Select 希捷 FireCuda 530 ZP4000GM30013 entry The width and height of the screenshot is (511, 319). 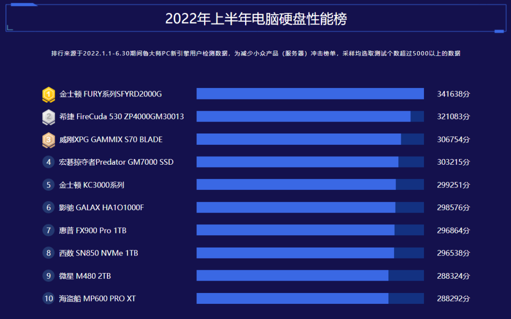(122, 116)
